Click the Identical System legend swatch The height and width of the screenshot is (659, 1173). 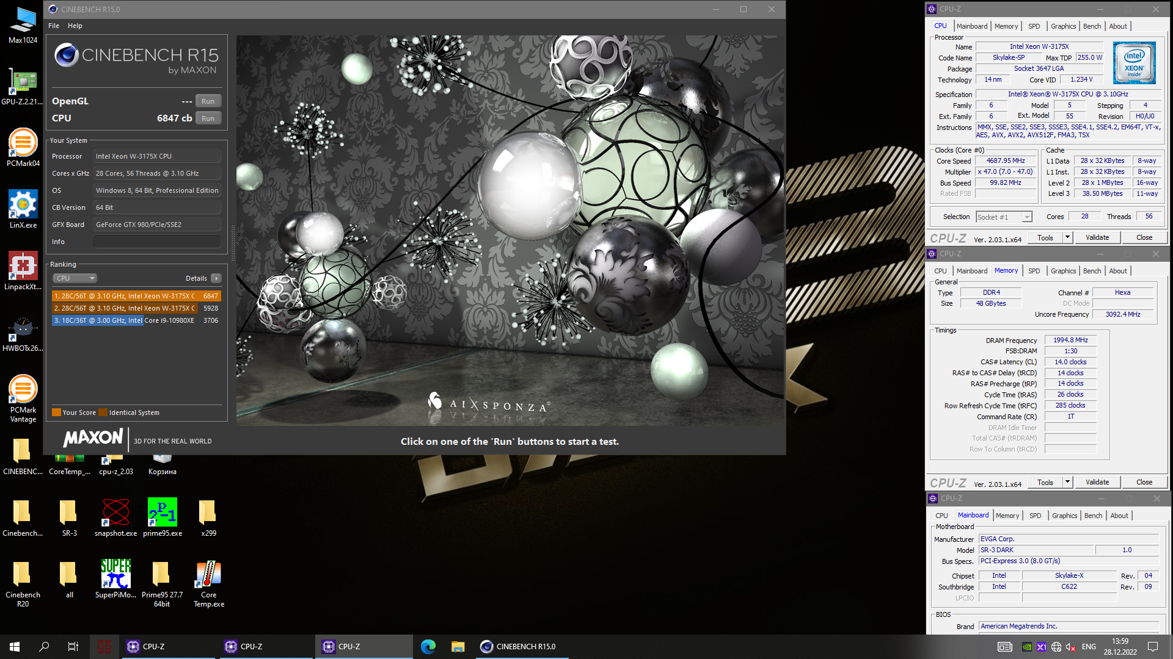pos(103,412)
